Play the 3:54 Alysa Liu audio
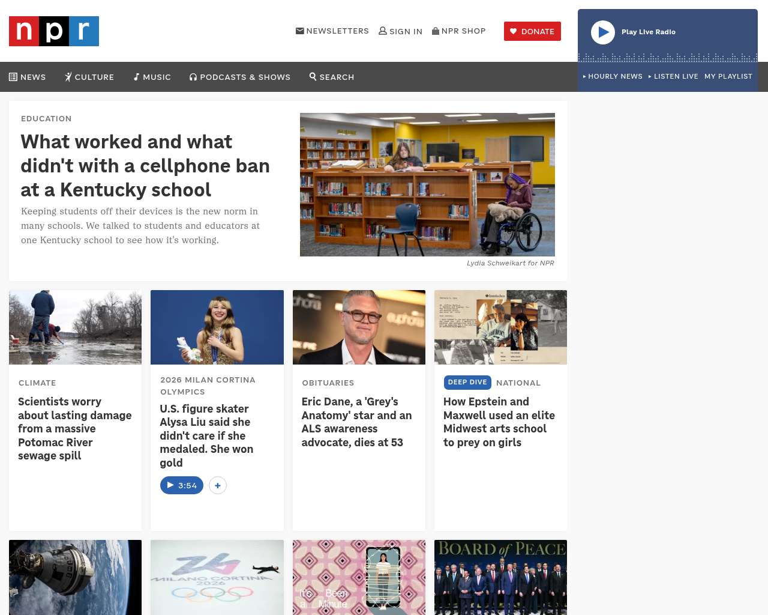 pos(182,485)
